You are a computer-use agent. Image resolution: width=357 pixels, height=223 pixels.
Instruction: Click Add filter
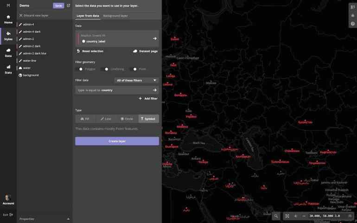148,98
